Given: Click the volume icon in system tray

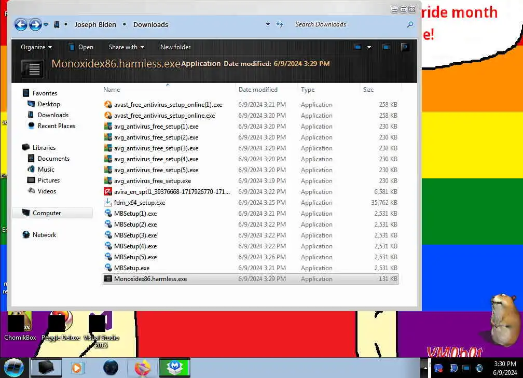Looking at the screenshot, I should pyautogui.click(x=479, y=368).
